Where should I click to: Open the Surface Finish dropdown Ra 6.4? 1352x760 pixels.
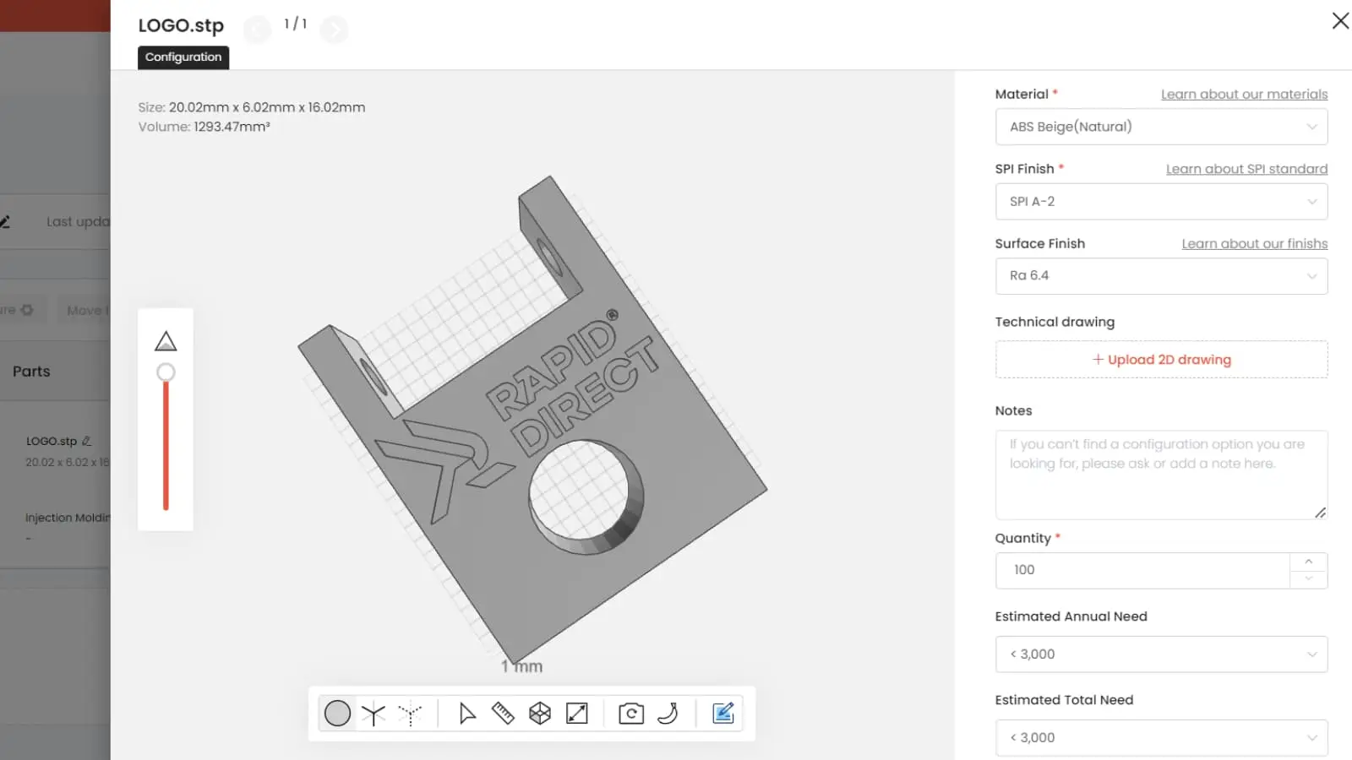coord(1161,276)
